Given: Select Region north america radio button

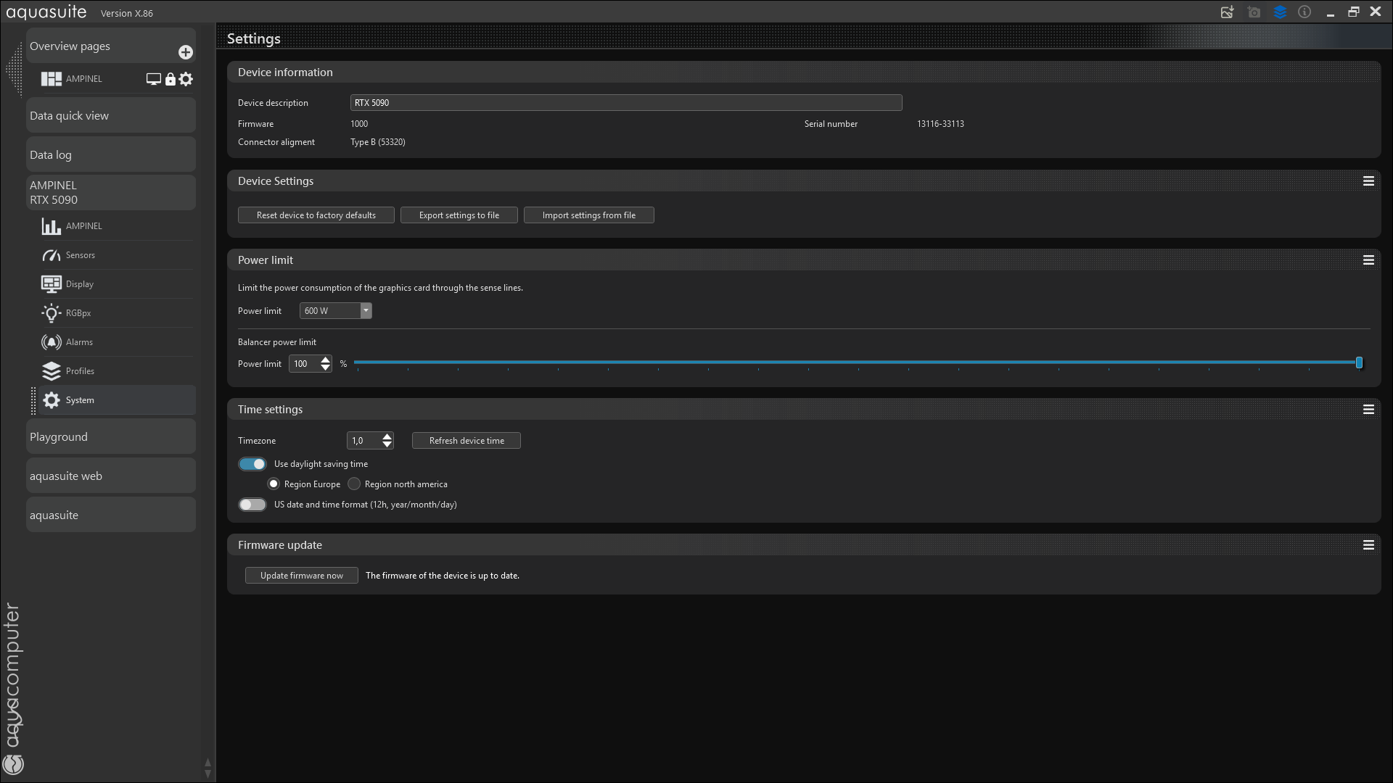Looking at the screenshot, I should 354,484.
